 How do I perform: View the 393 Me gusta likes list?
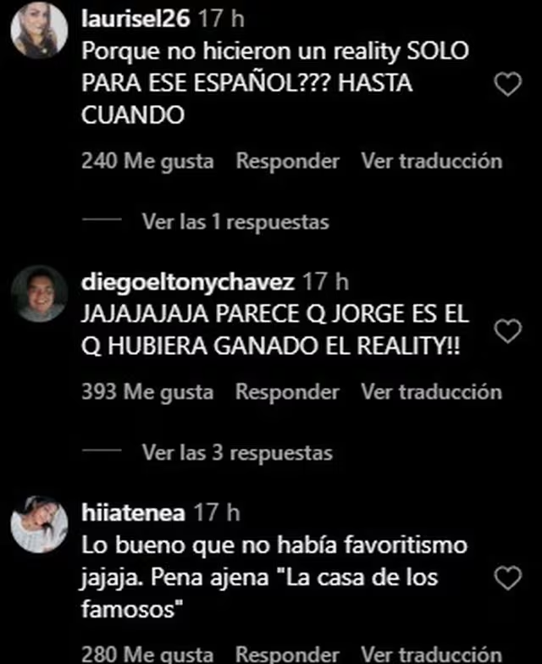[147, 392]
